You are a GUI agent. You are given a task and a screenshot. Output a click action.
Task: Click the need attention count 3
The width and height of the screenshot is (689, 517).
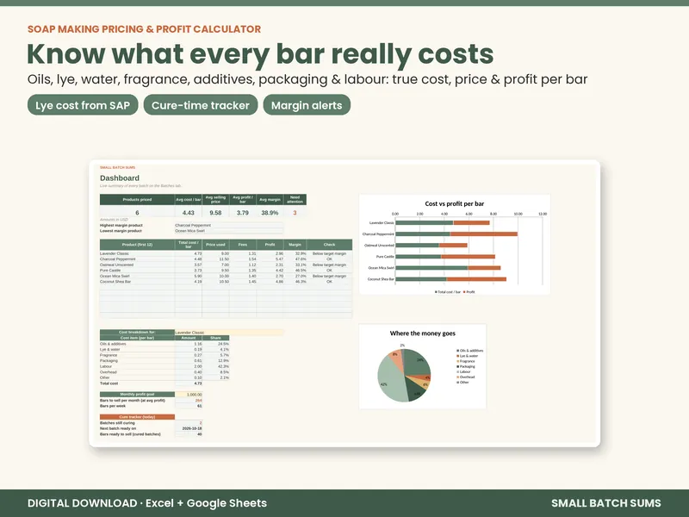click(295, 213)
